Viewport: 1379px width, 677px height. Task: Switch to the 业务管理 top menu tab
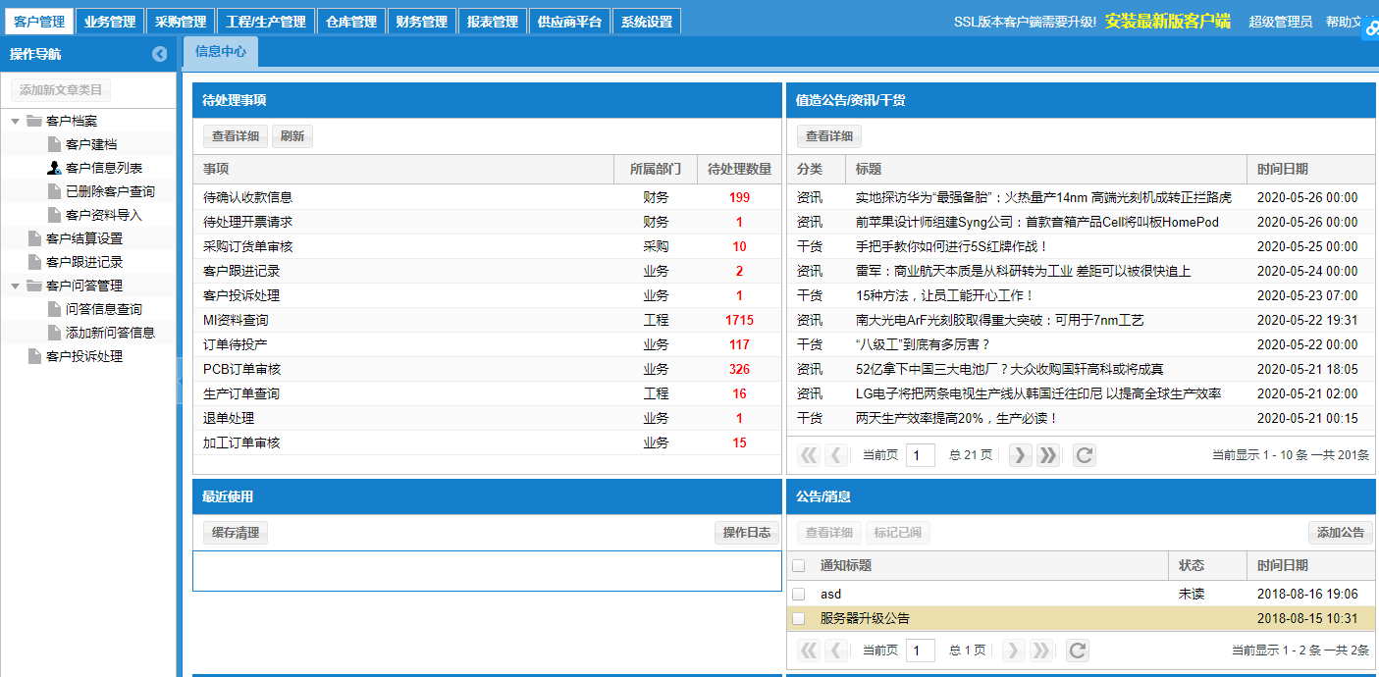point(110,22)
